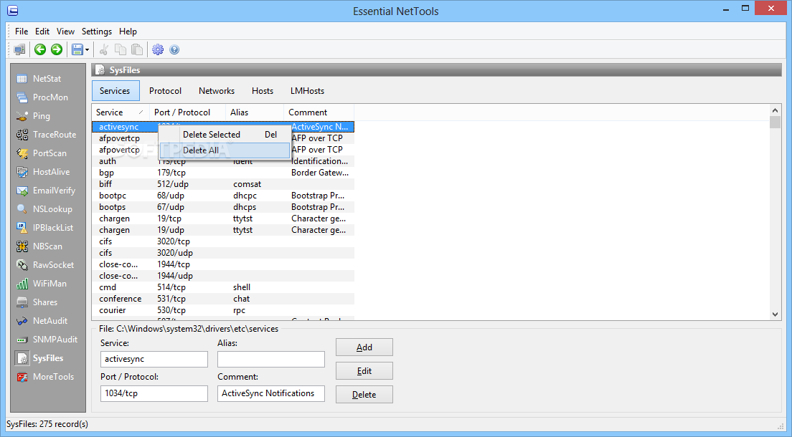The height and width of the screenshot is (437, 792).
Task: Select the cmd service row
Action: (x=223, y=288)
